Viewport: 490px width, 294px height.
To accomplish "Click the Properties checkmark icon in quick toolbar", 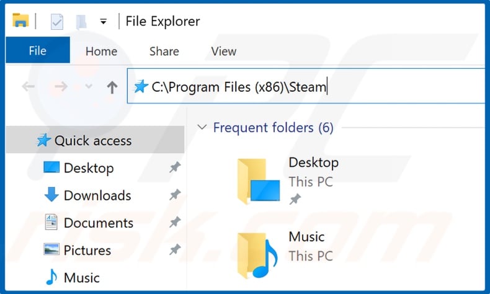I will click(56, 21).
